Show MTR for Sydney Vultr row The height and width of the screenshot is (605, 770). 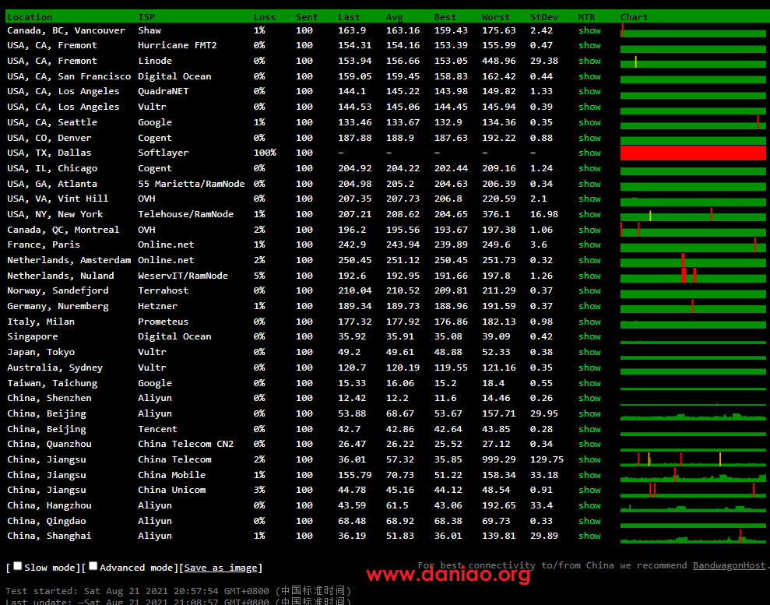click(589, 368)
